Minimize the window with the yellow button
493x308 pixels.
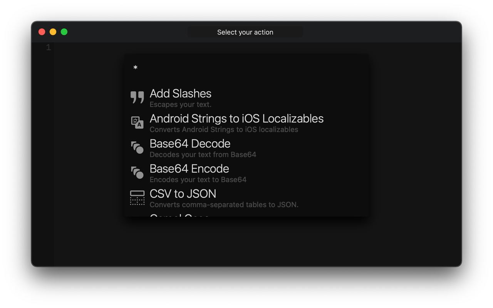[x=53, y=32]
